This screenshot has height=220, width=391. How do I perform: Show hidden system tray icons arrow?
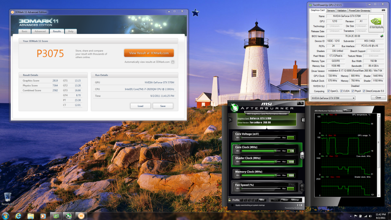(x=351, y=216)
